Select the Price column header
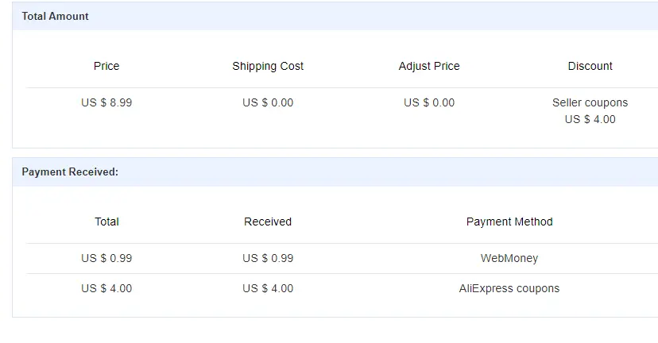Image resolution: width=658 pixels, height=343 pixels. pyautogui.click(x=106, y=66)
